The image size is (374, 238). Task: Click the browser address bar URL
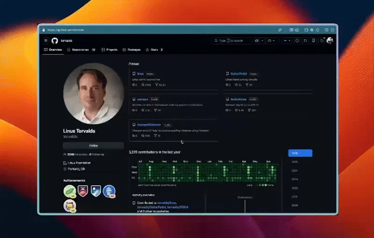(65, 30)
